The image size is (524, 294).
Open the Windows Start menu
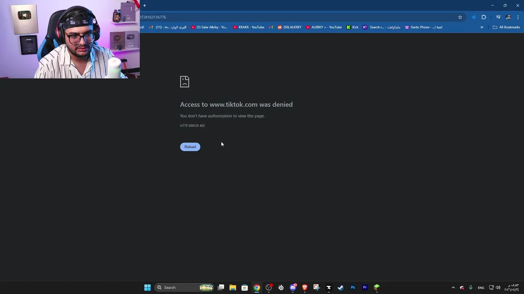pyautogui.click(x=147, y=287)
